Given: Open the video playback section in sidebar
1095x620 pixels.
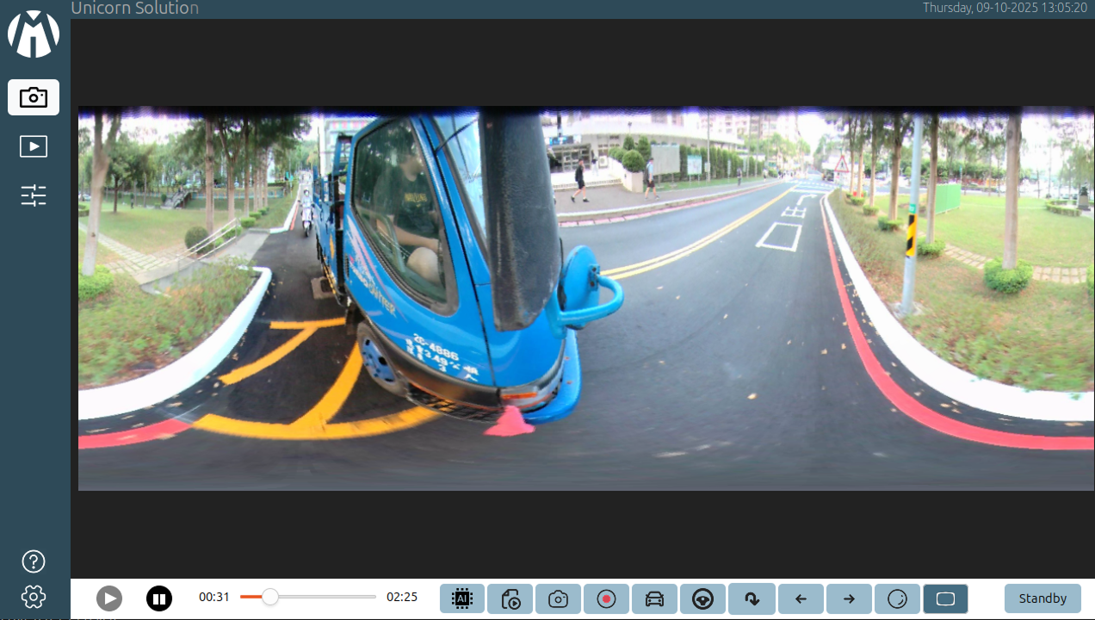Looking at the screenshot, I should [x=34, y=146].
